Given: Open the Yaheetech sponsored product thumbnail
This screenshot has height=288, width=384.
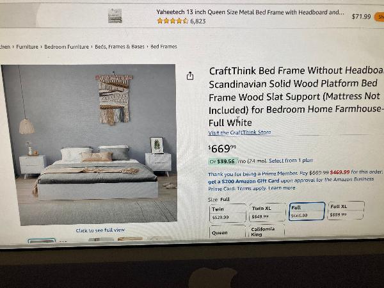Looking at the screenshot, I should (115, 16).
